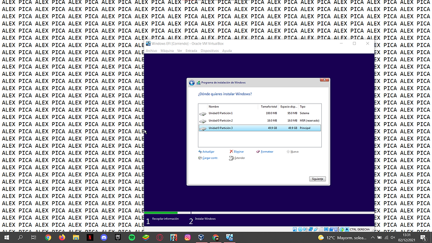Click VirtualBox optical disc indicator

coord(300,229)
